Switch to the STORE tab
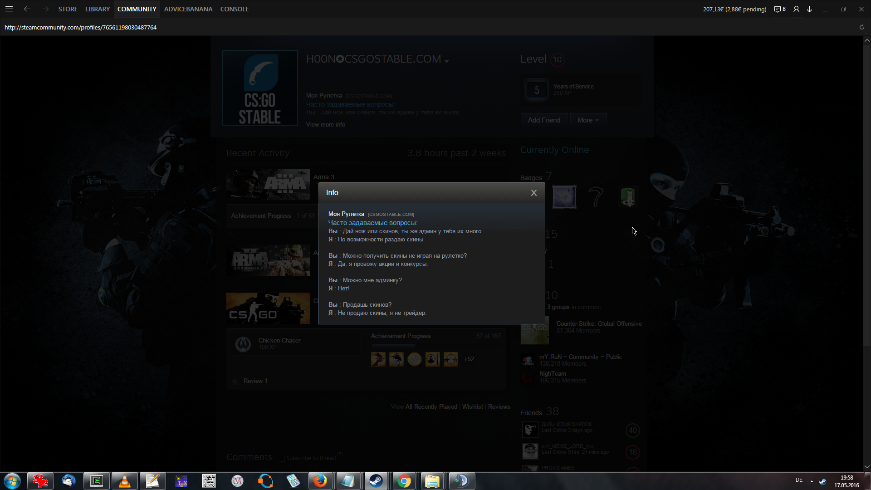 [x=68, y=9]
